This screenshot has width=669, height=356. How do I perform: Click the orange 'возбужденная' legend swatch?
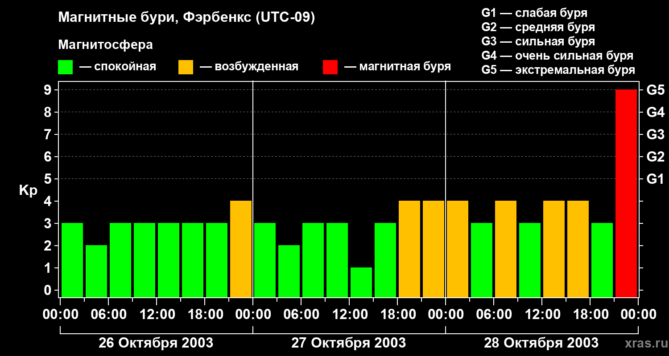coord(186,67)
